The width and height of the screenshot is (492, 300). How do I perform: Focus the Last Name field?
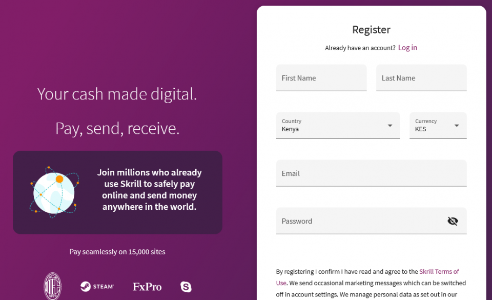[421, 78]
